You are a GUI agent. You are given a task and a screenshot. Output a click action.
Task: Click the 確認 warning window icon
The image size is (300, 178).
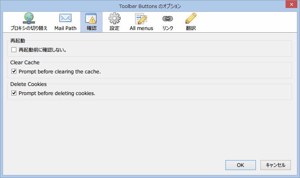click(x=91, y=19)
